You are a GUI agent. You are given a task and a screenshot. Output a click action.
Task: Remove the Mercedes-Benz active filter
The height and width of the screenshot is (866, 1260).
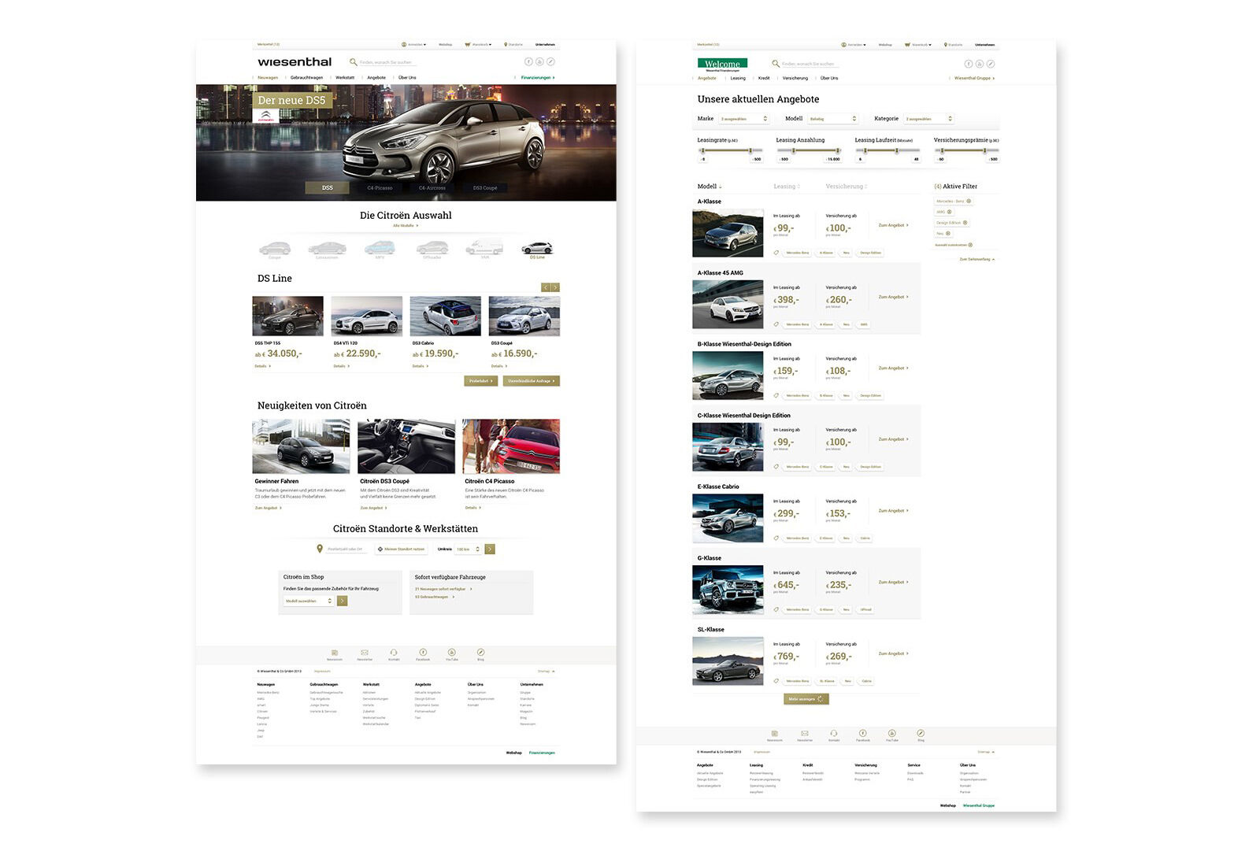coord(969,201)
